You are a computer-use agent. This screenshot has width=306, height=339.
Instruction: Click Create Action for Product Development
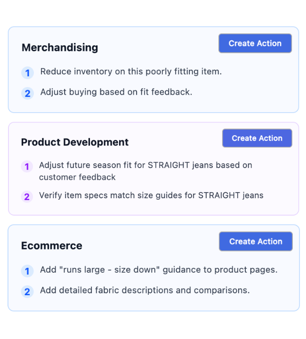pyautogui.click(x=257, y=138)
